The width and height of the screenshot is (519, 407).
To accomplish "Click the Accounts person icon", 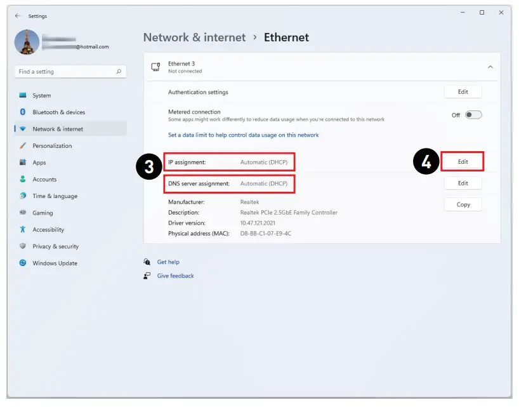I will click(x=23, y=180).
